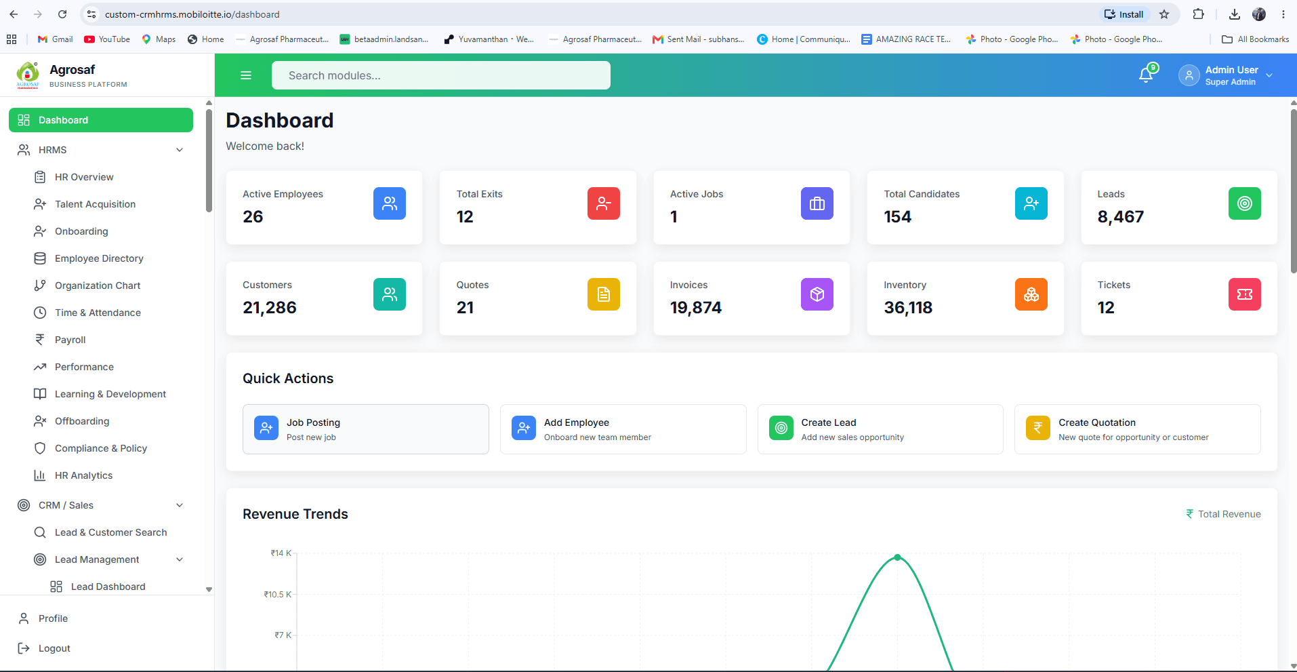This screenshot has height=672, width=1297.
Task: Click the Tickets red ticket icon
Action: coord(1244,294)
